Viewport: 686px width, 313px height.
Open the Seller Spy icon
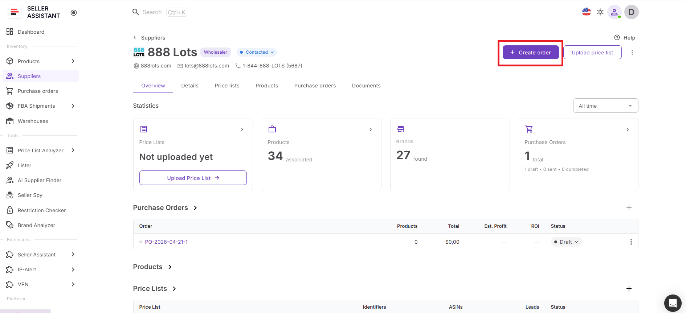coord(10,195)
